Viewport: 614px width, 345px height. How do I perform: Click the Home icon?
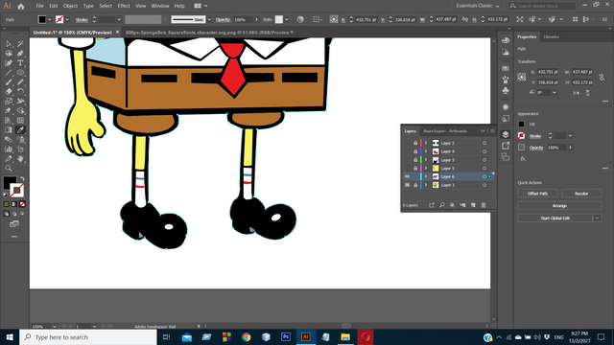[21, 7]
